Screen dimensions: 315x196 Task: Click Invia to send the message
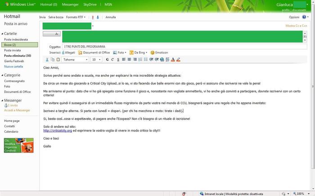point(42,17)
